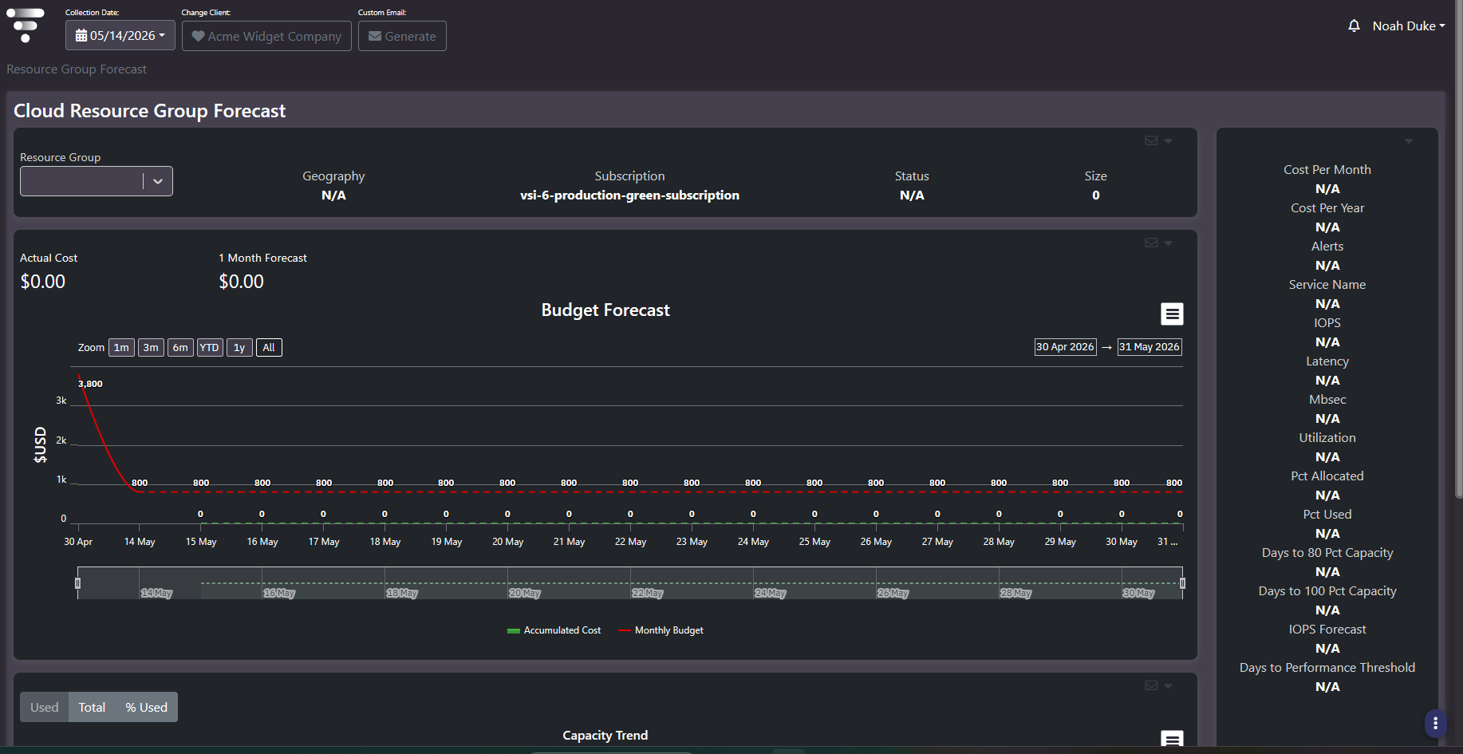Toggle Accumulated Cost series in legend
Screen dimensions: 1463x754
pyautogui.click(x=554, y=630)
